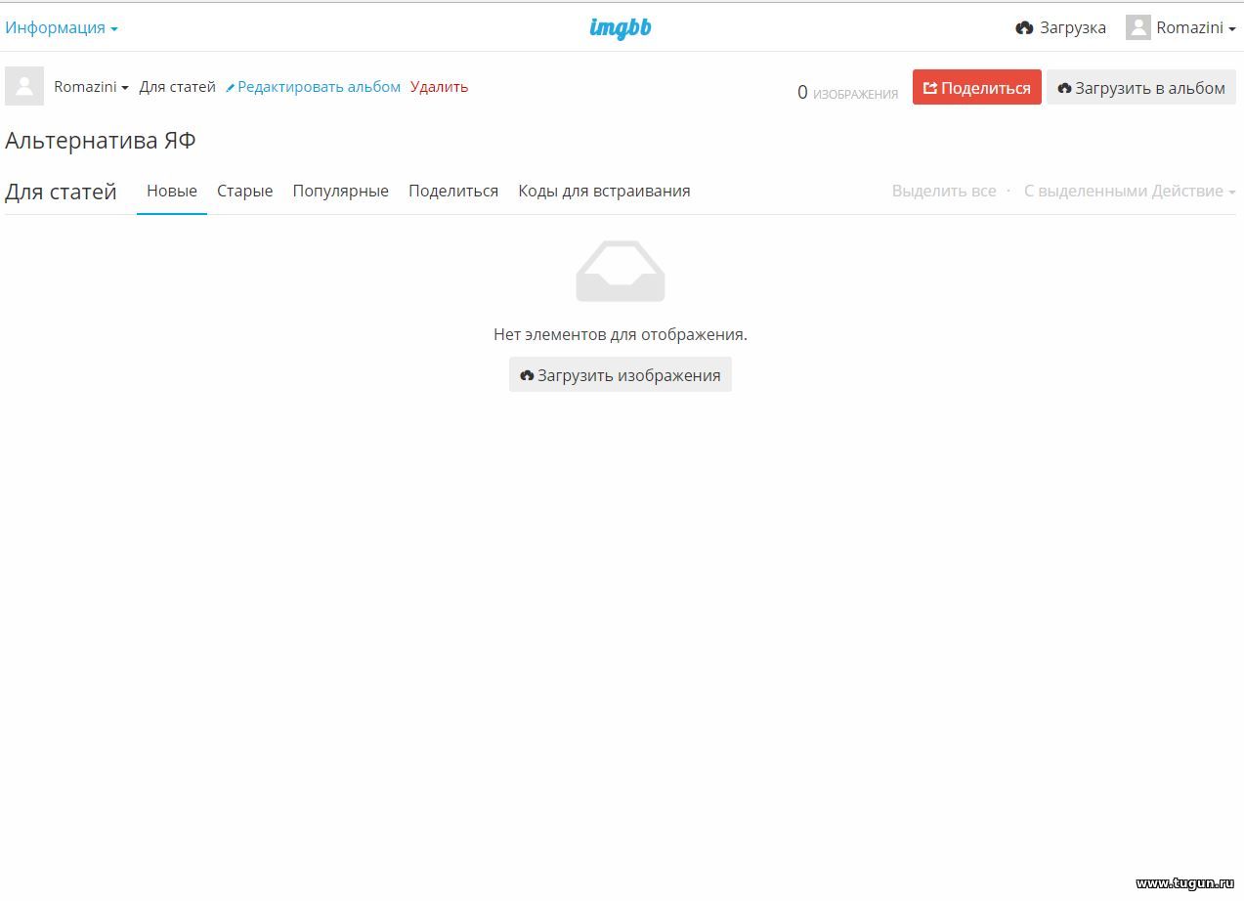The width and height of the screenshot is (1244, 901).
Task: Expand Romazini dropdown beside album avatar
Action: 91,87
